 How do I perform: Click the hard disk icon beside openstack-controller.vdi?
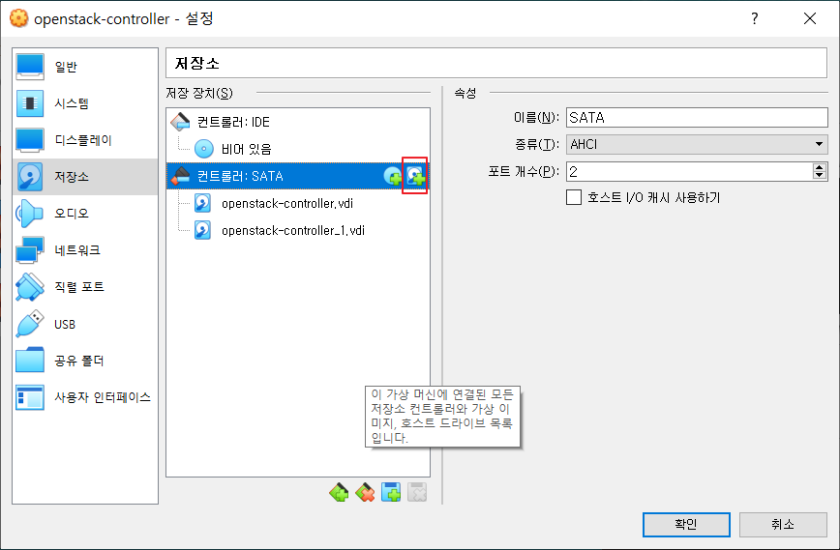coord(202,203)
